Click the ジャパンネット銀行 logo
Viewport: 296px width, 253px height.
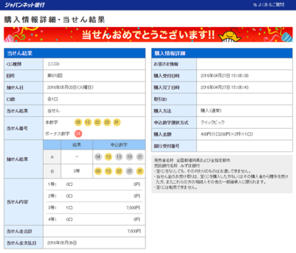click(x=24, y=5)
